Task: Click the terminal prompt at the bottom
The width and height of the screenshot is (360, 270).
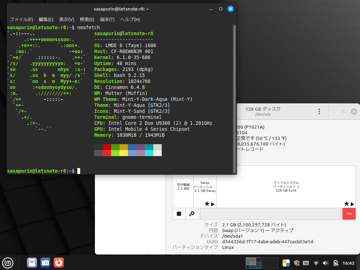Action: 41,171
